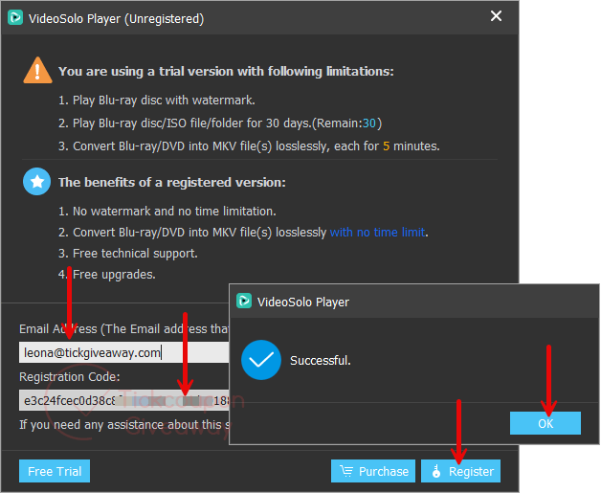This screenshot has width=601, height=493.
Task: Click 'The benefits of a registered version' heading
Action: [172, 183]
